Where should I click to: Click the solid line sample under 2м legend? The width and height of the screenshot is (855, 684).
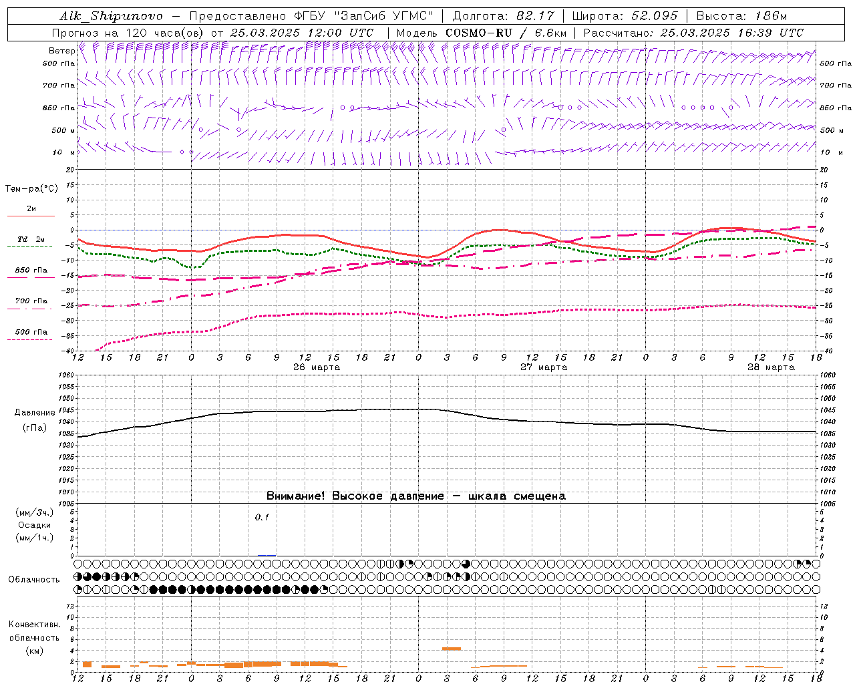point(31,216)
